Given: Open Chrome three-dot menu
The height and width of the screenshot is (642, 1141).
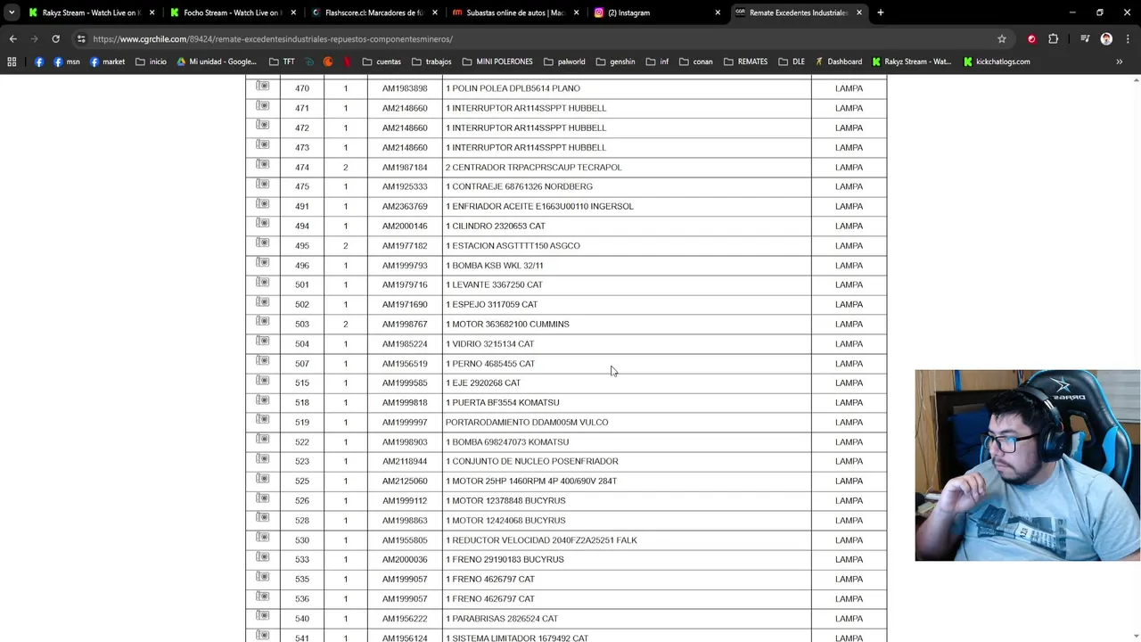Looking at the screenshot, I should pos(1128,39).
